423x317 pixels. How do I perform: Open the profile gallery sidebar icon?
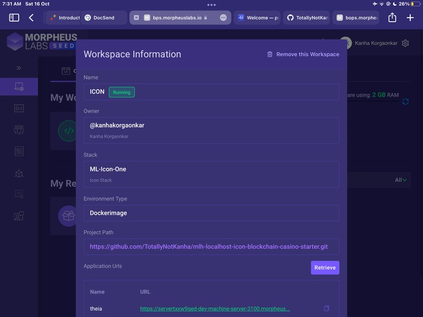(19, 216)
